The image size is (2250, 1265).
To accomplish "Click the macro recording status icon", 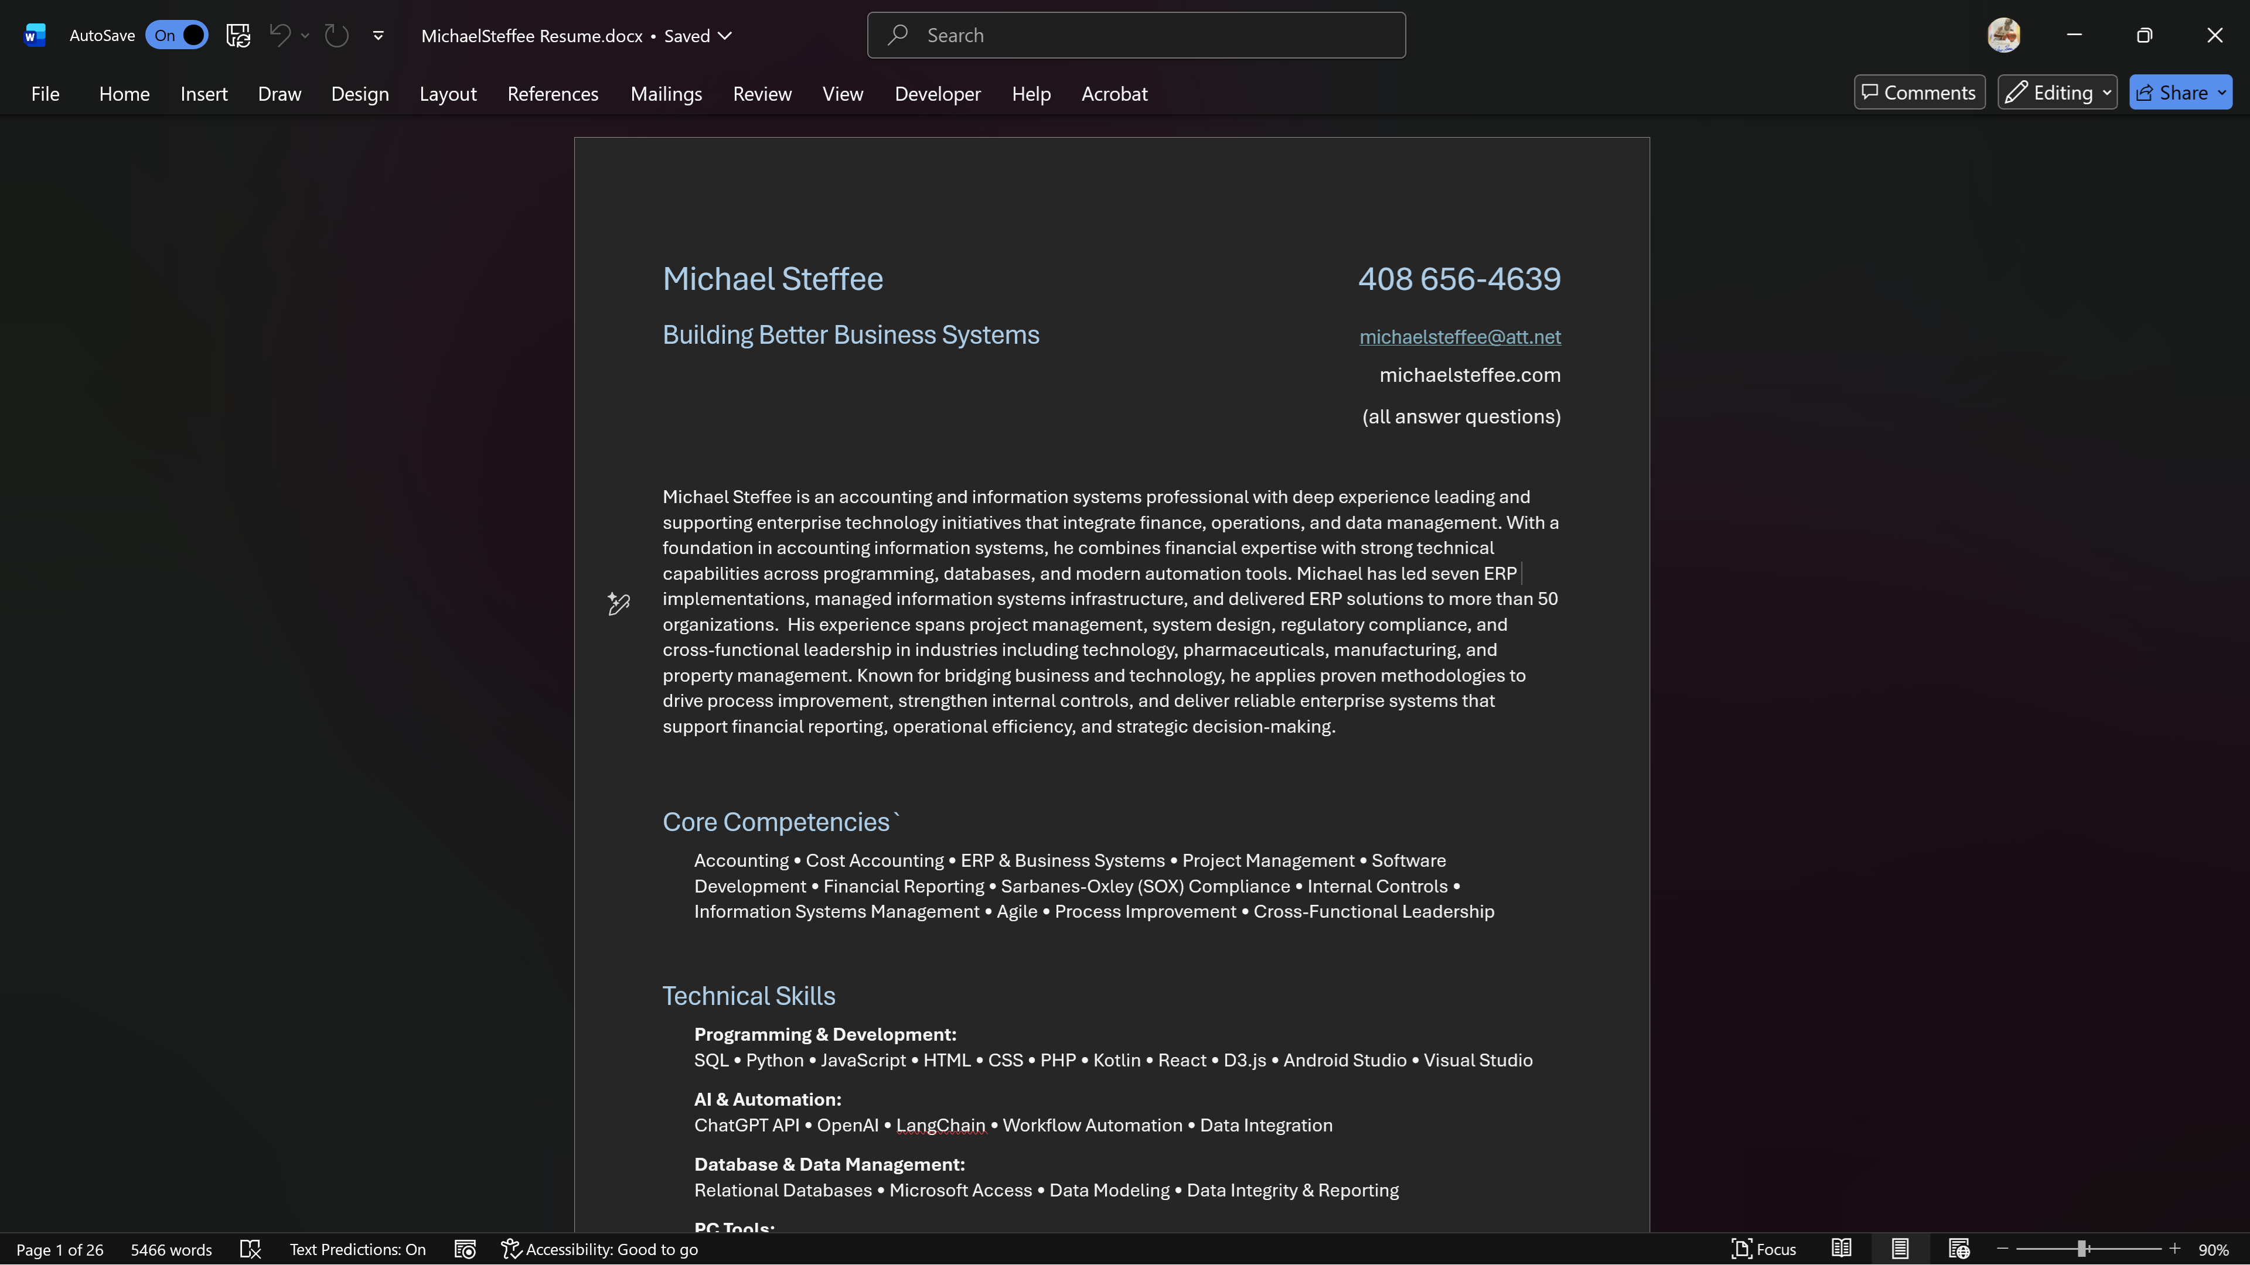I will [465, 1249].
